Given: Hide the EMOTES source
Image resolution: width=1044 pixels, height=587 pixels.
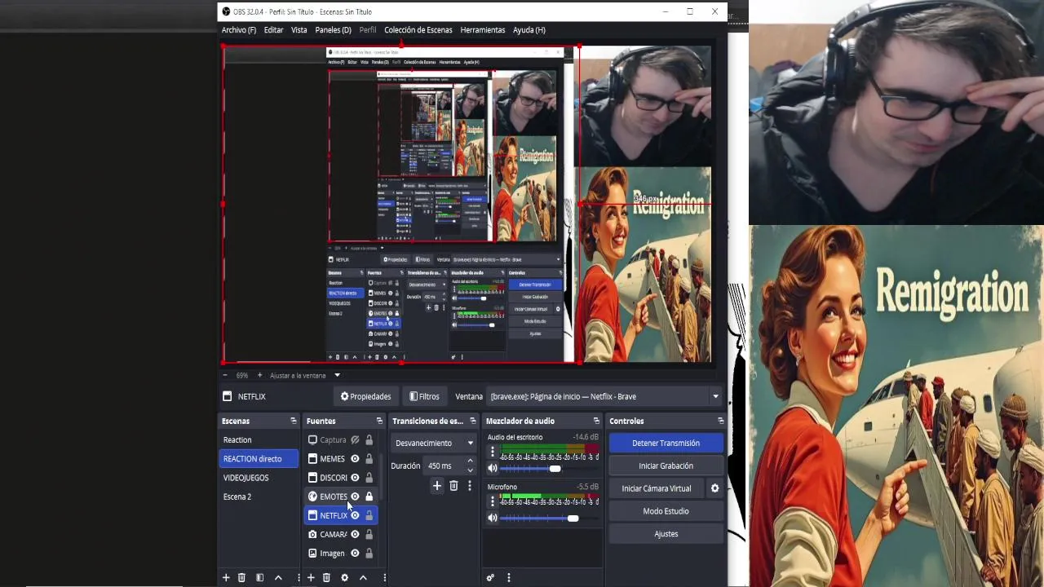Looking at the screenshot, I should (355, 497).
